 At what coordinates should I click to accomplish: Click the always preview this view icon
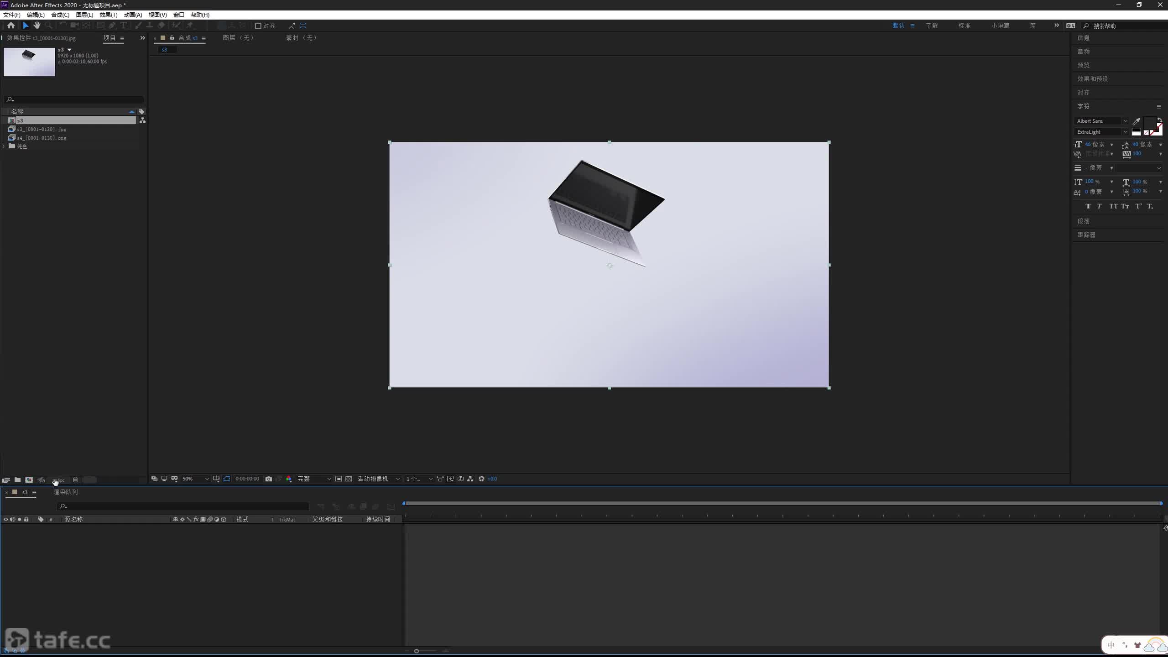pyautogui.click(x=154, y=479)
